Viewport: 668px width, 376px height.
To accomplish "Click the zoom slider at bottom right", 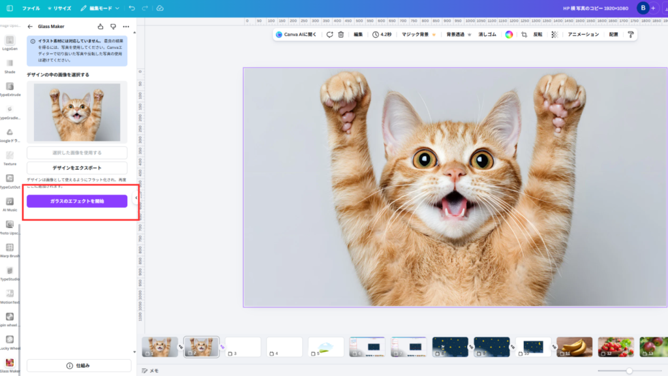I will tap(629, 370).
